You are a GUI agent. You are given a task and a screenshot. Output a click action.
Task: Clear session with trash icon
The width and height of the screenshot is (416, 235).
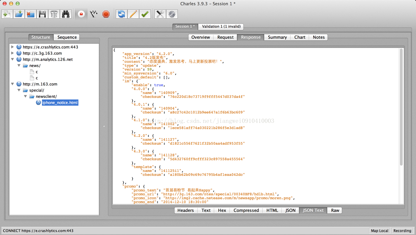click(x=54, y=14)
